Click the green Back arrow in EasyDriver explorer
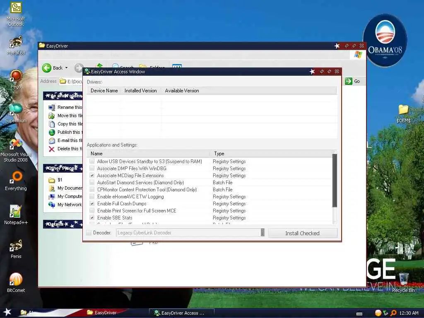Screen dimensions: 424x318 point(47,67)
